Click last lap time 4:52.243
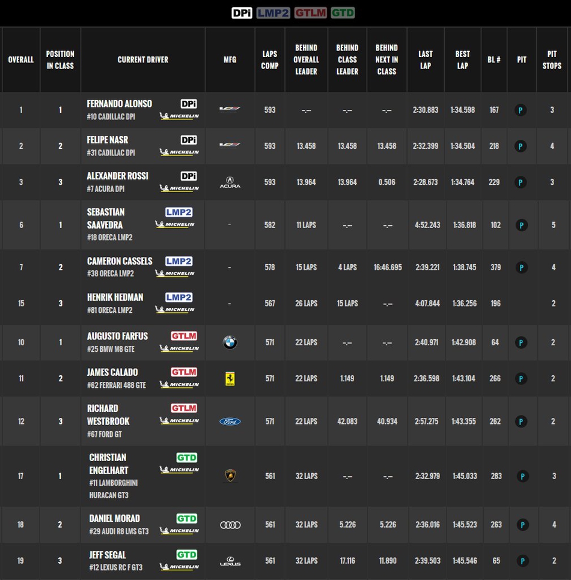571x580 pixels. 427,225
